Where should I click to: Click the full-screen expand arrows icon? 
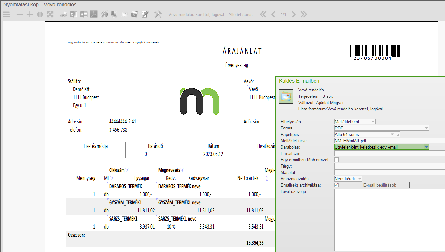[x=50, y=14]
